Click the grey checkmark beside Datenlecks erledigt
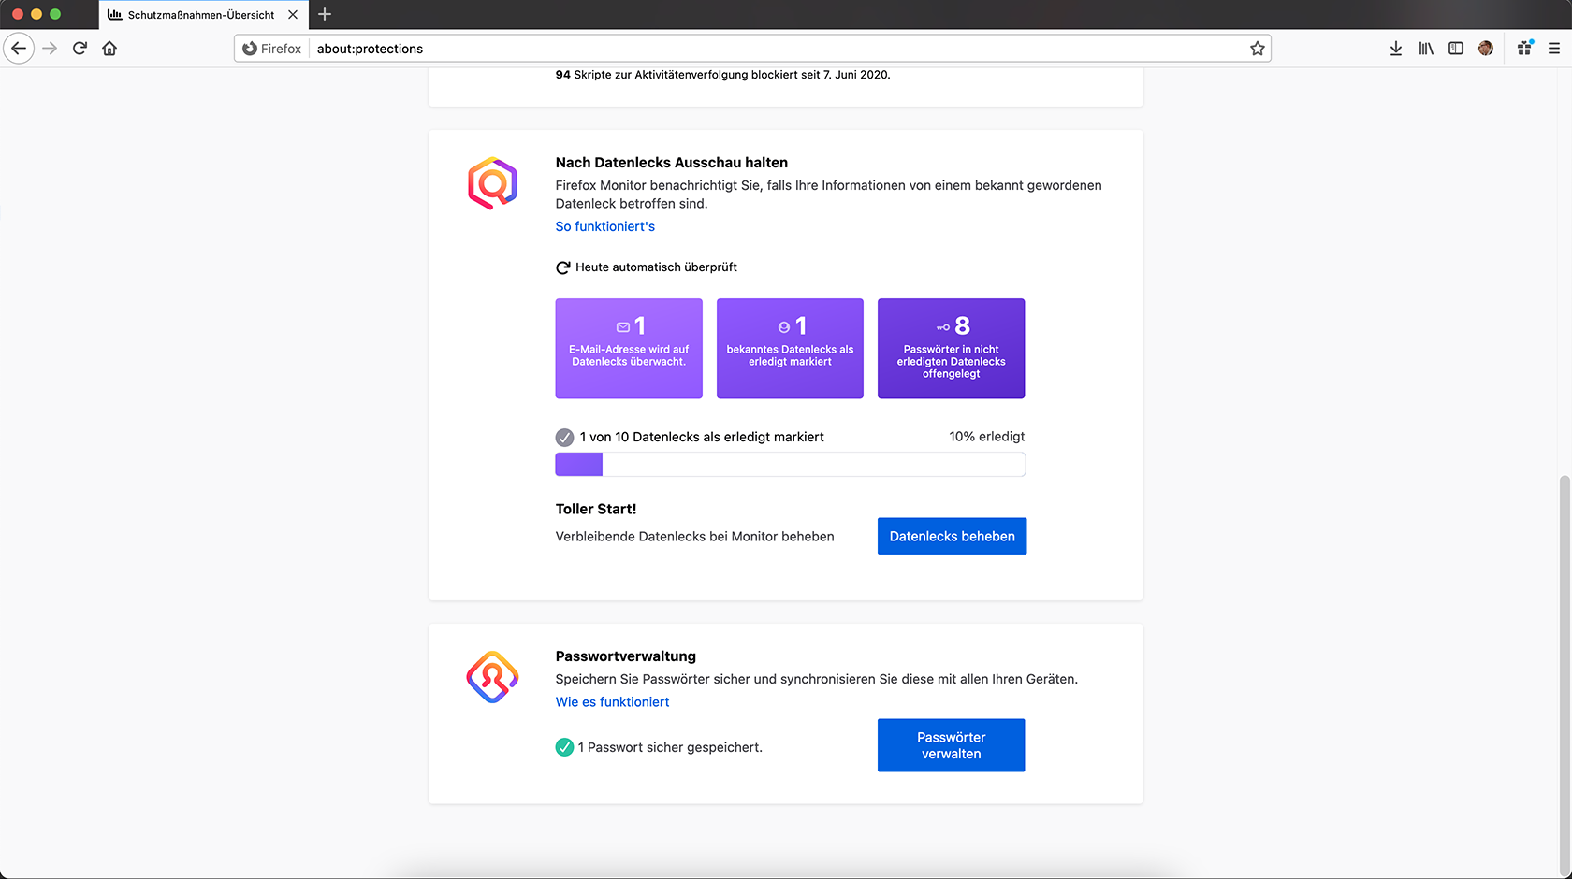 click(x=564, y=437)
